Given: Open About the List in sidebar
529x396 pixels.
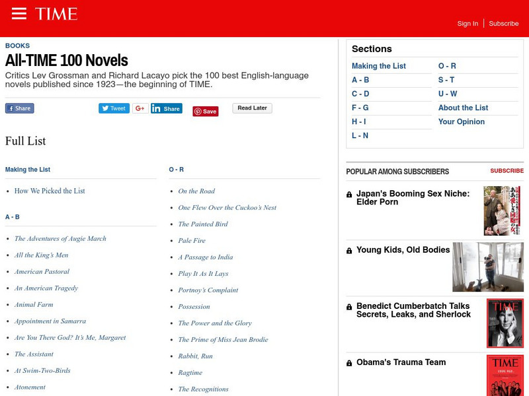Looking at the screenshot, I should tap(464, 108).
